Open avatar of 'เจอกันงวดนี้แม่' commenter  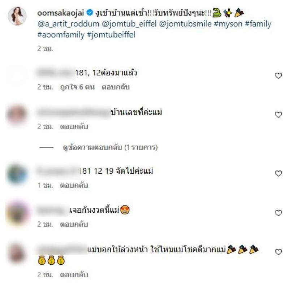[17, 214]
